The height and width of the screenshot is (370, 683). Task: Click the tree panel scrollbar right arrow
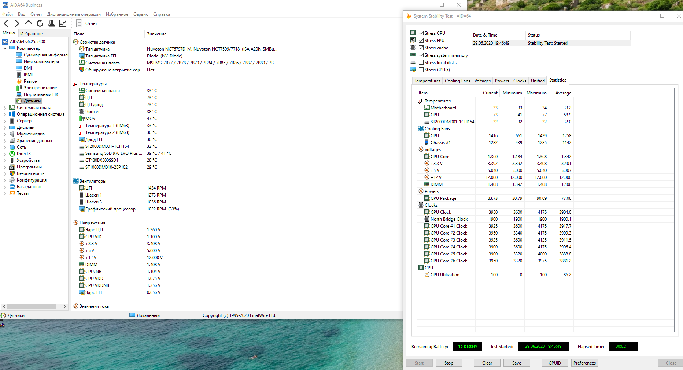(64, 307)
